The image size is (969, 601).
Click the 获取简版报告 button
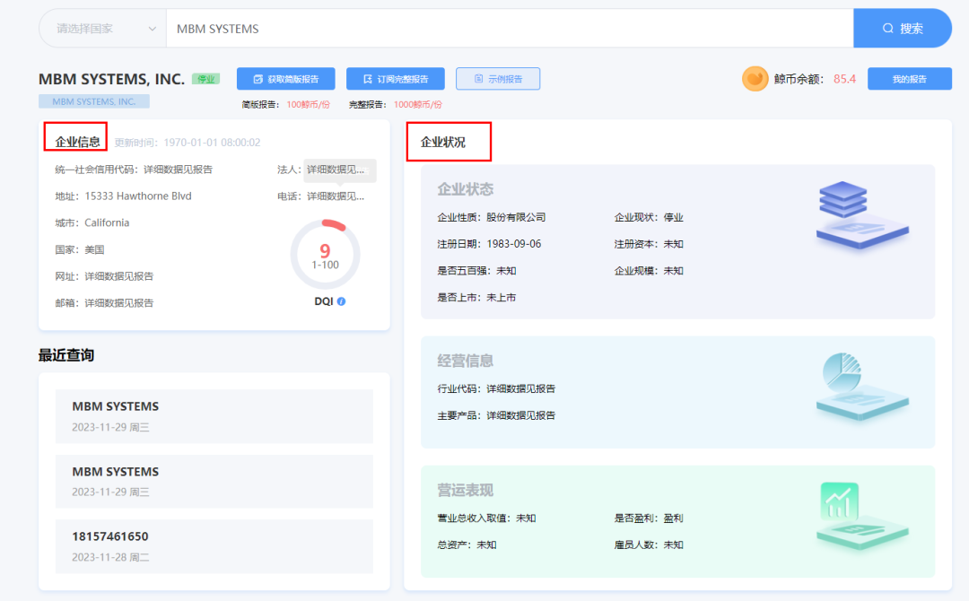[x=285, y=79]
